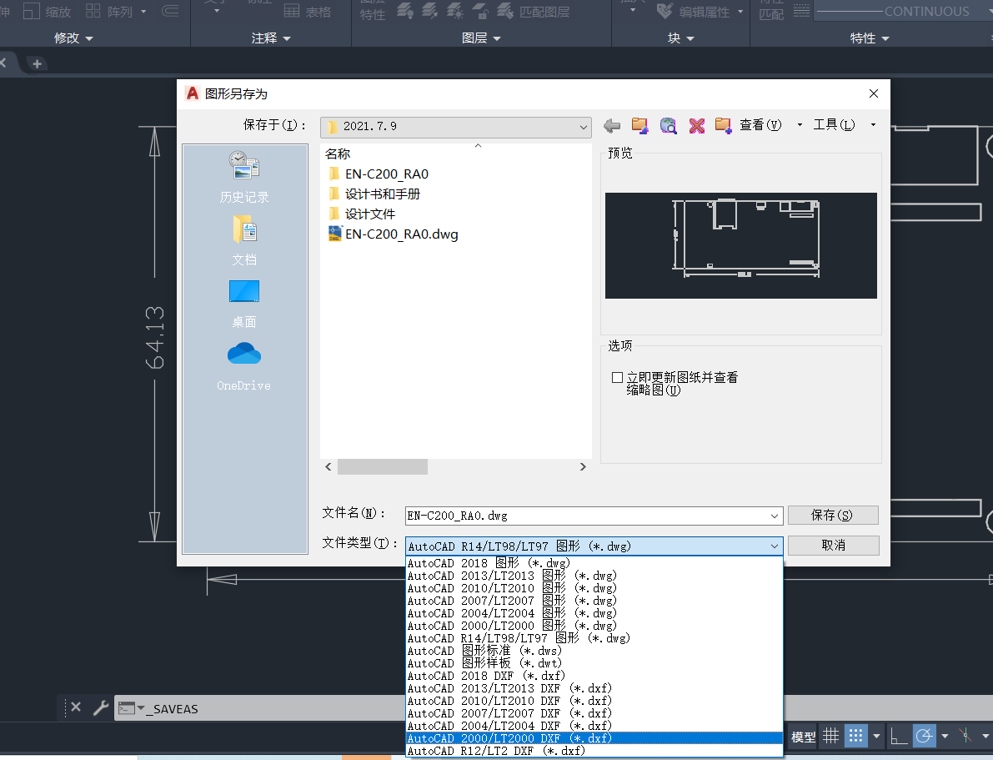The height and width of the screenshot is (760, 993).
Task: Select the 设计书和手册 folder
Action: coord(374,194)
